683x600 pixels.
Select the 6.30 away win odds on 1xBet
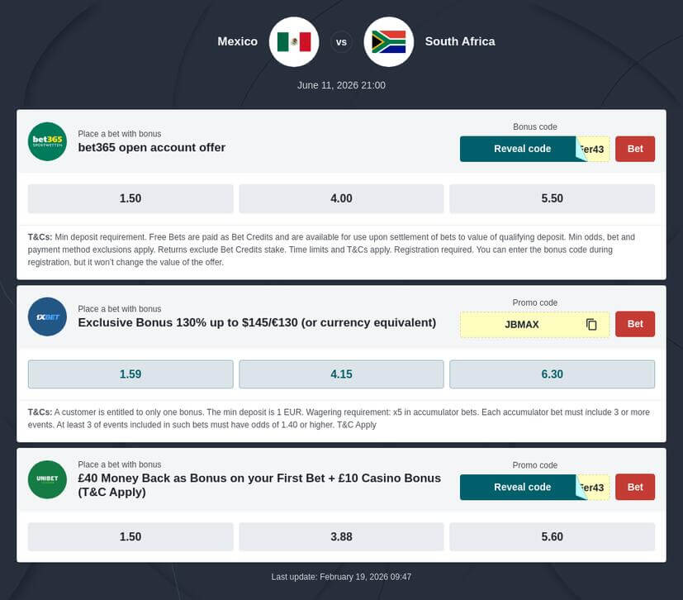coord(552,374)
